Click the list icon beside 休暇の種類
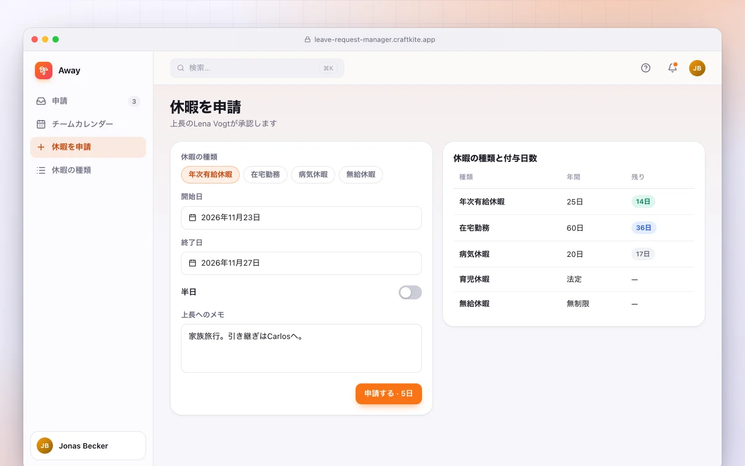 pyautogui.click(x=41, y=171)
